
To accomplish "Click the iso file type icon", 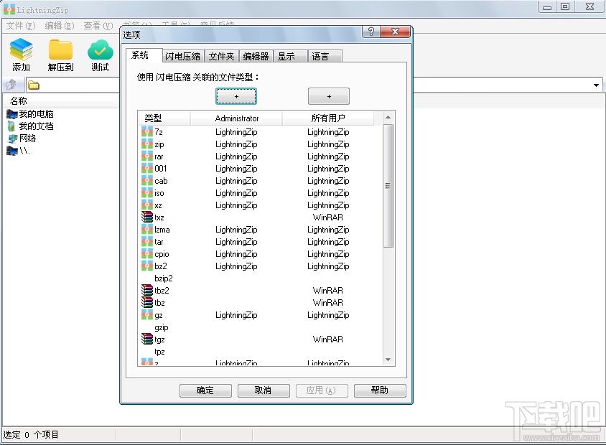I will point(147,193).
